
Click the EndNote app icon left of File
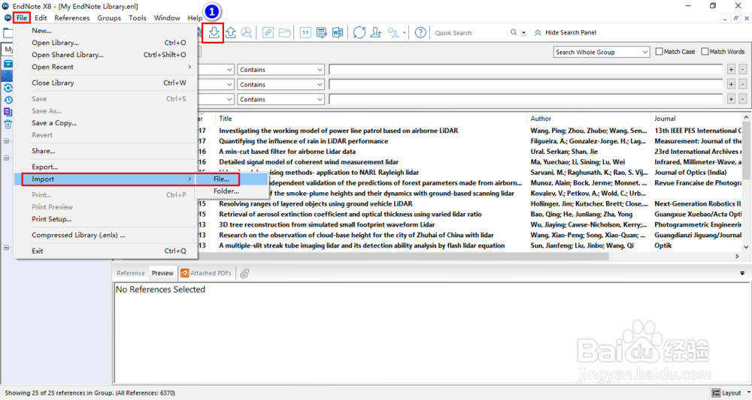[x=8, y=18]
